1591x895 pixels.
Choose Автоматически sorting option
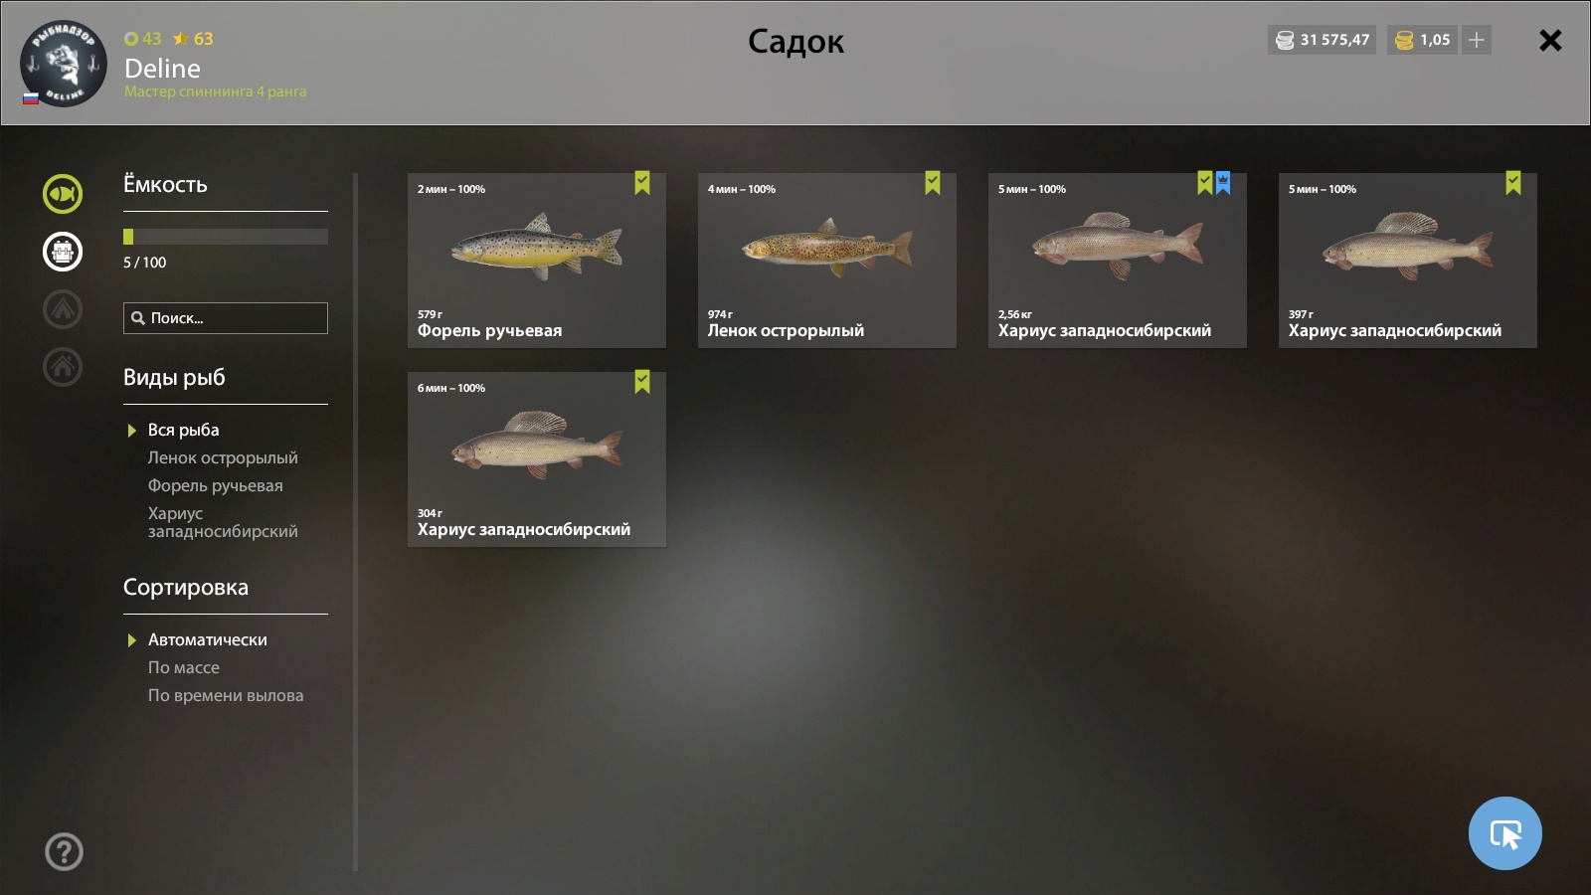pyautogui.click(x=208, y=639)
